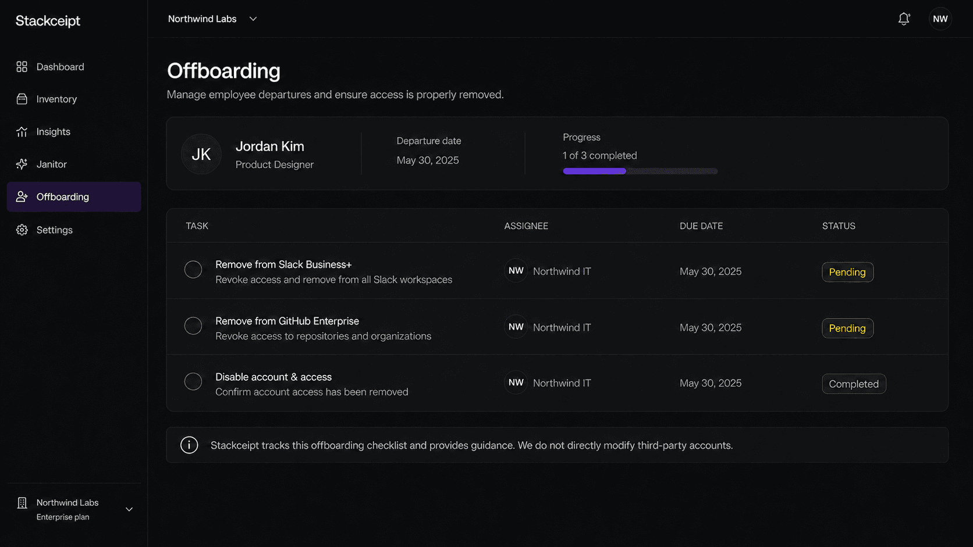This screenshot has width=973, height=547.
Task: Open the NW user avatar menu
Action: pyautogui.click(x=940, y=19)
